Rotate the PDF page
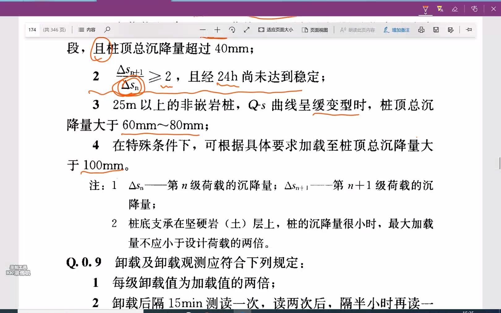501x313 pixels. click(232, 30)
